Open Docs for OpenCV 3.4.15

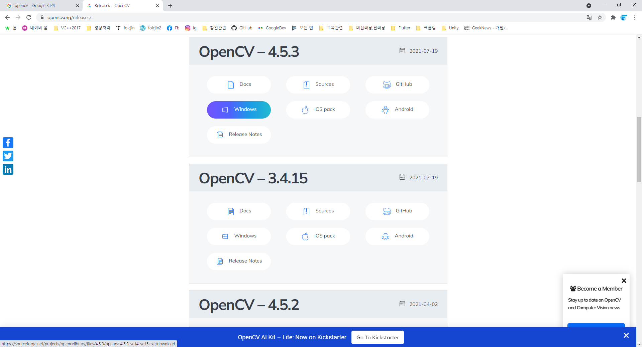coord(239,211)
